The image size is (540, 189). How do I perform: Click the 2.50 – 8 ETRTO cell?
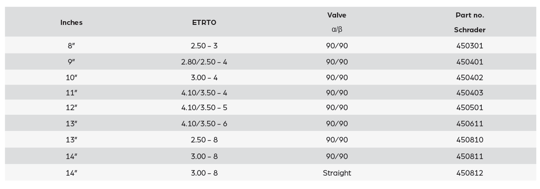[204, 140]
